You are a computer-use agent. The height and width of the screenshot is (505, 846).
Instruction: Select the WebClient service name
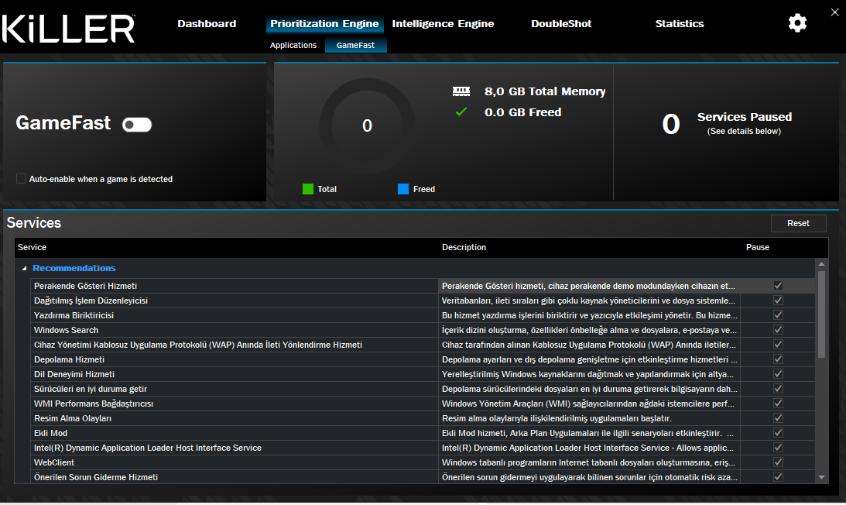54,463
